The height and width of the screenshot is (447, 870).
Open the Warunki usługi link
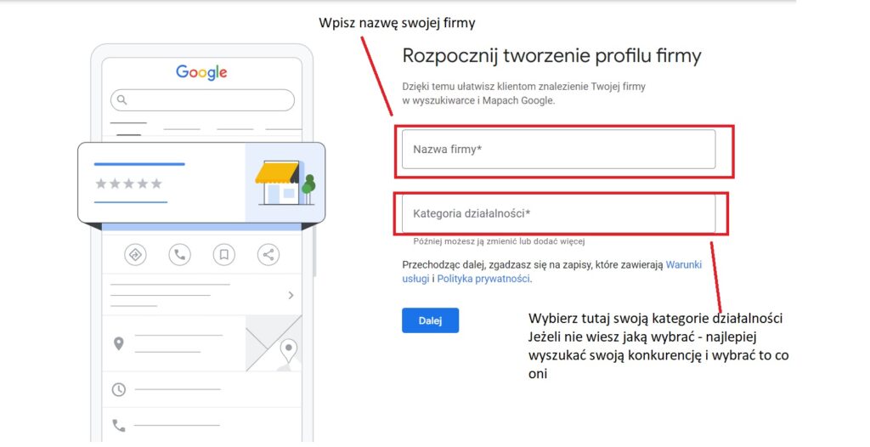[x=552, y=272]
